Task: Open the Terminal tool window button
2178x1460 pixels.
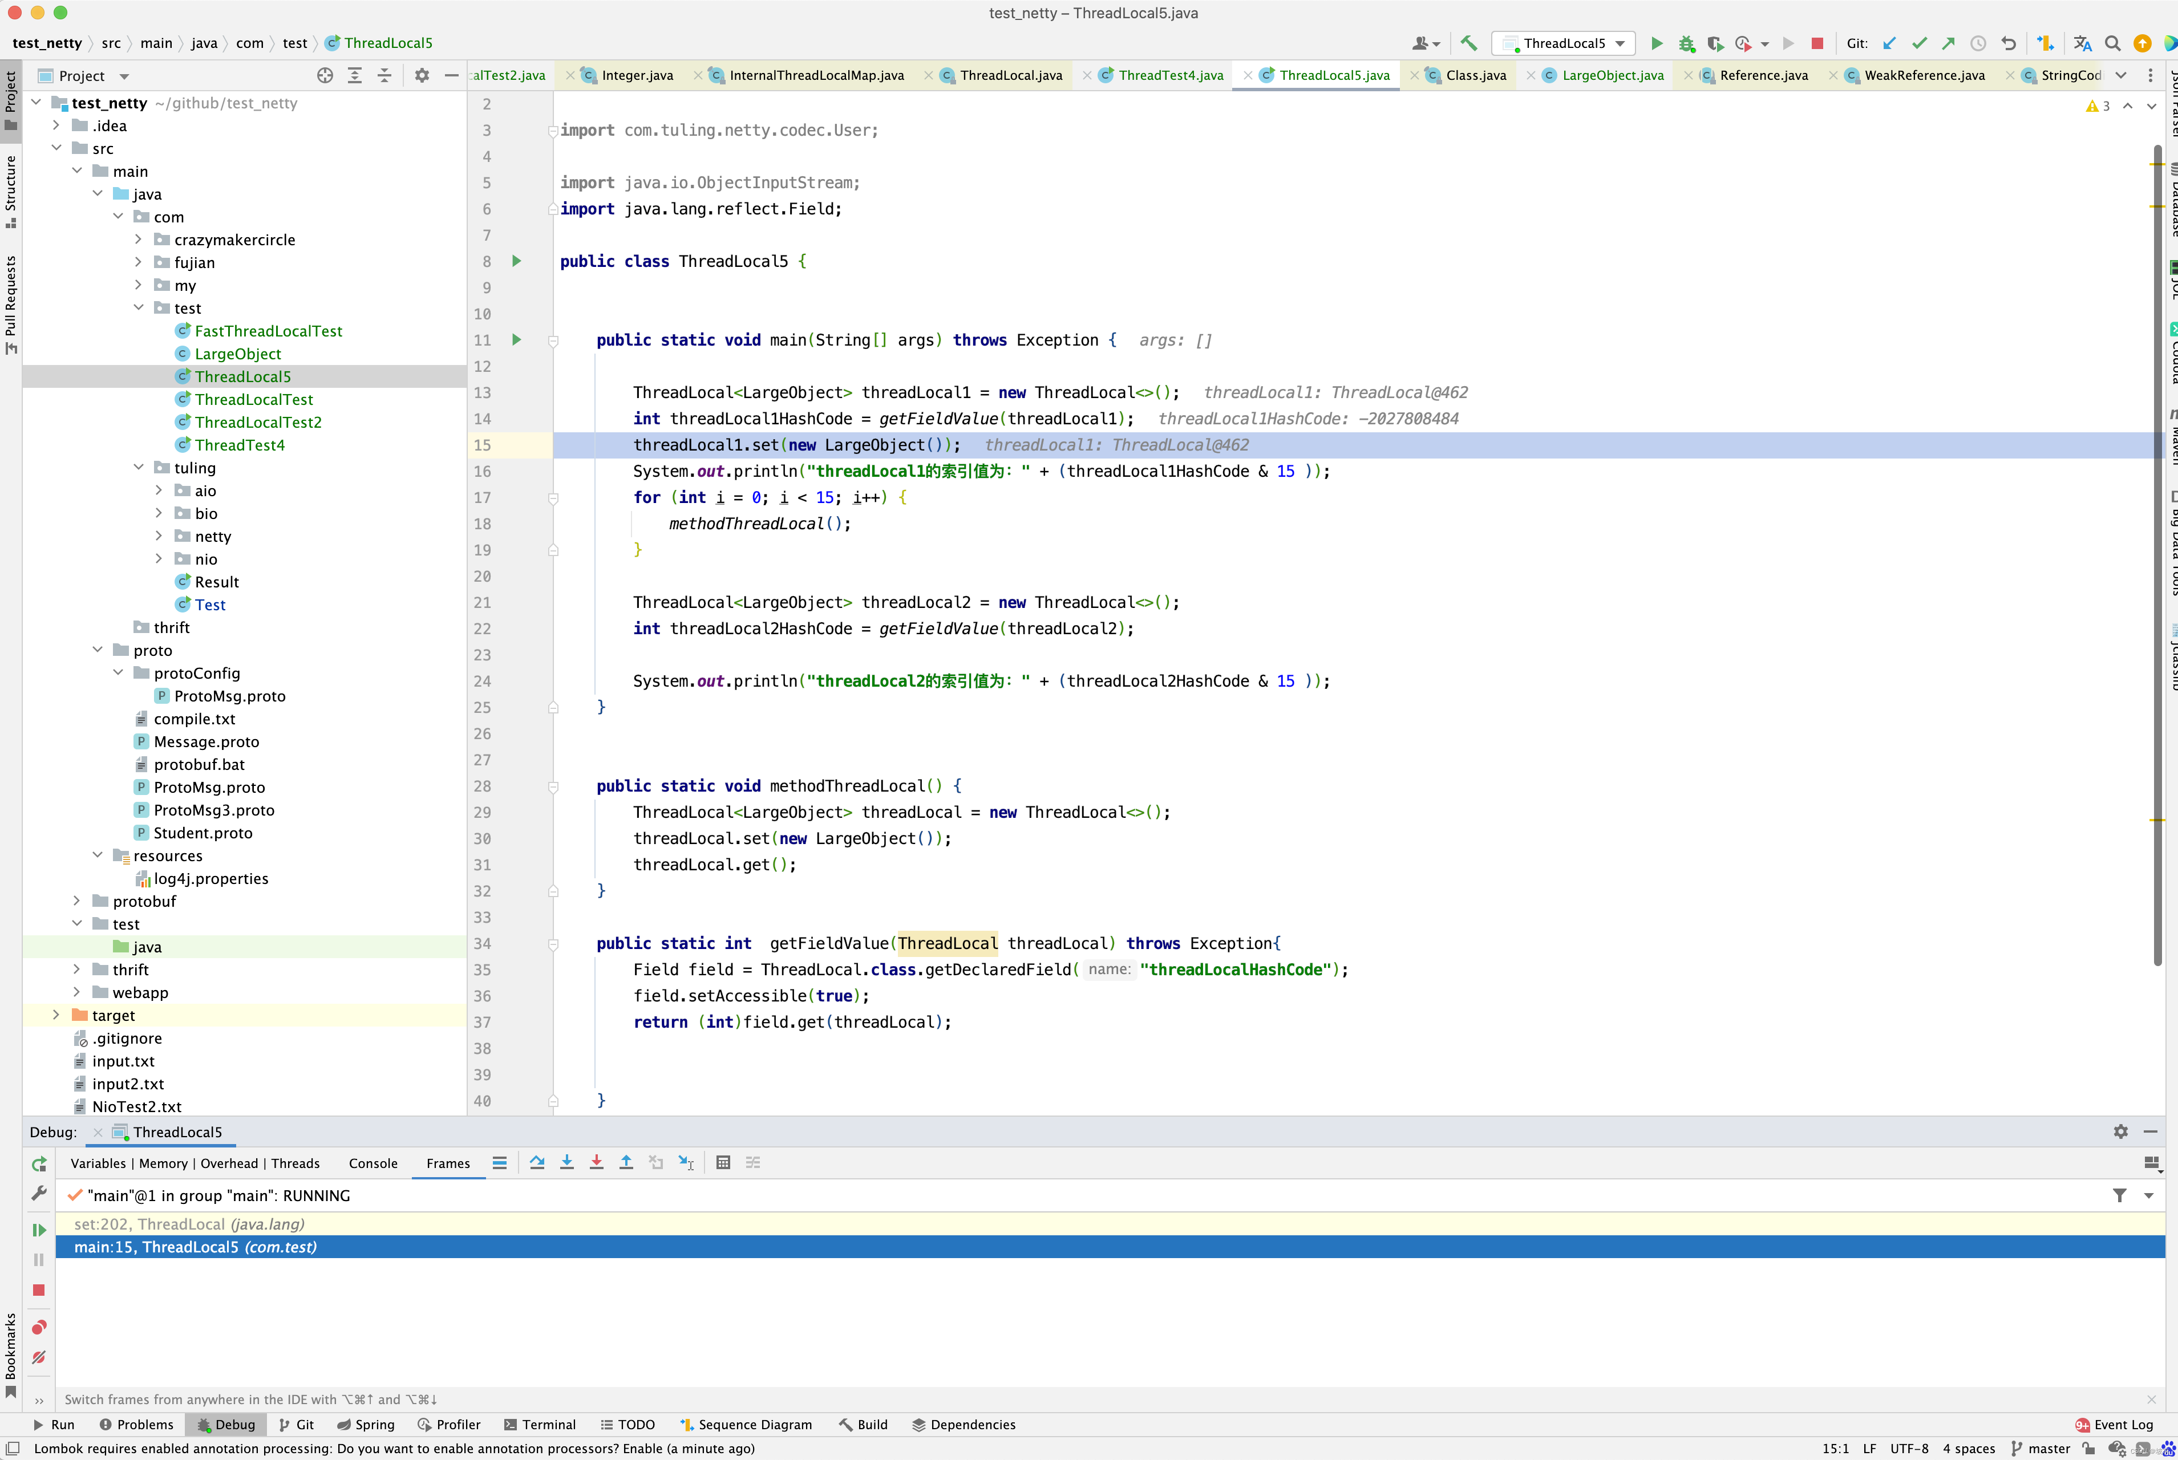Action: point(539,1425)
